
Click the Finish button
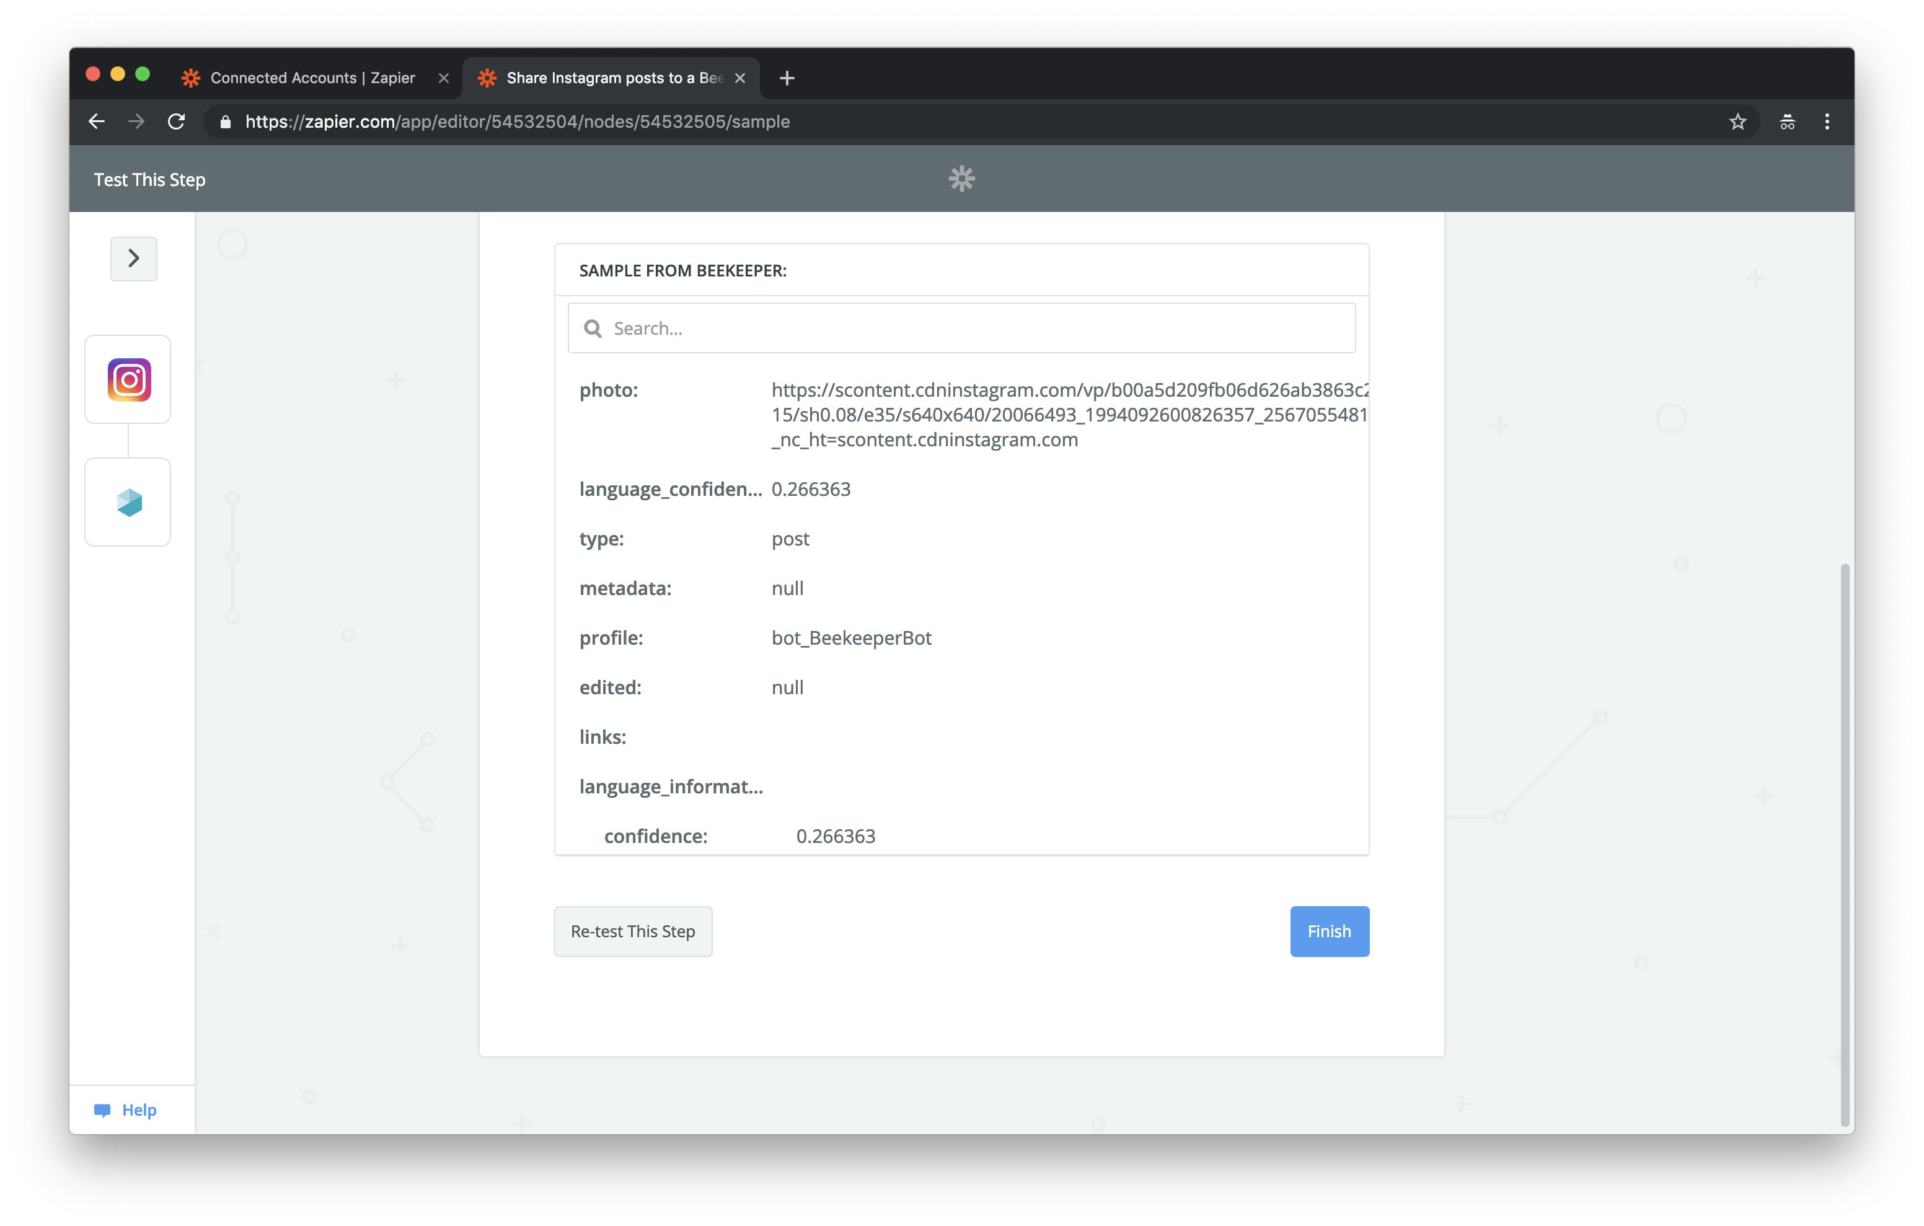coord(1329,931)
